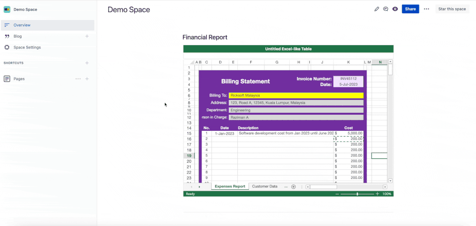Viewport: 476px width, 226px height.
Task: Open Pages options three-dot menu
Action: click(78, 79)
